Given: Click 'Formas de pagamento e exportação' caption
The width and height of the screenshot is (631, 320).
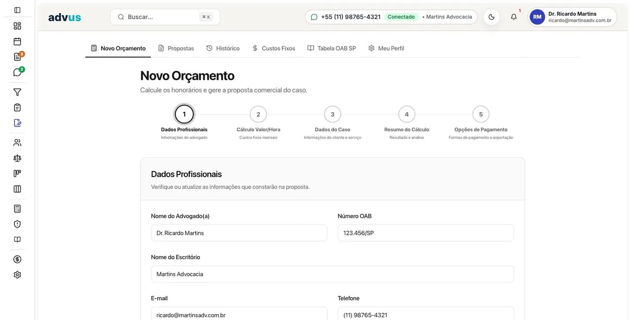Looking at the screenshot, I should tap(481, 137).
